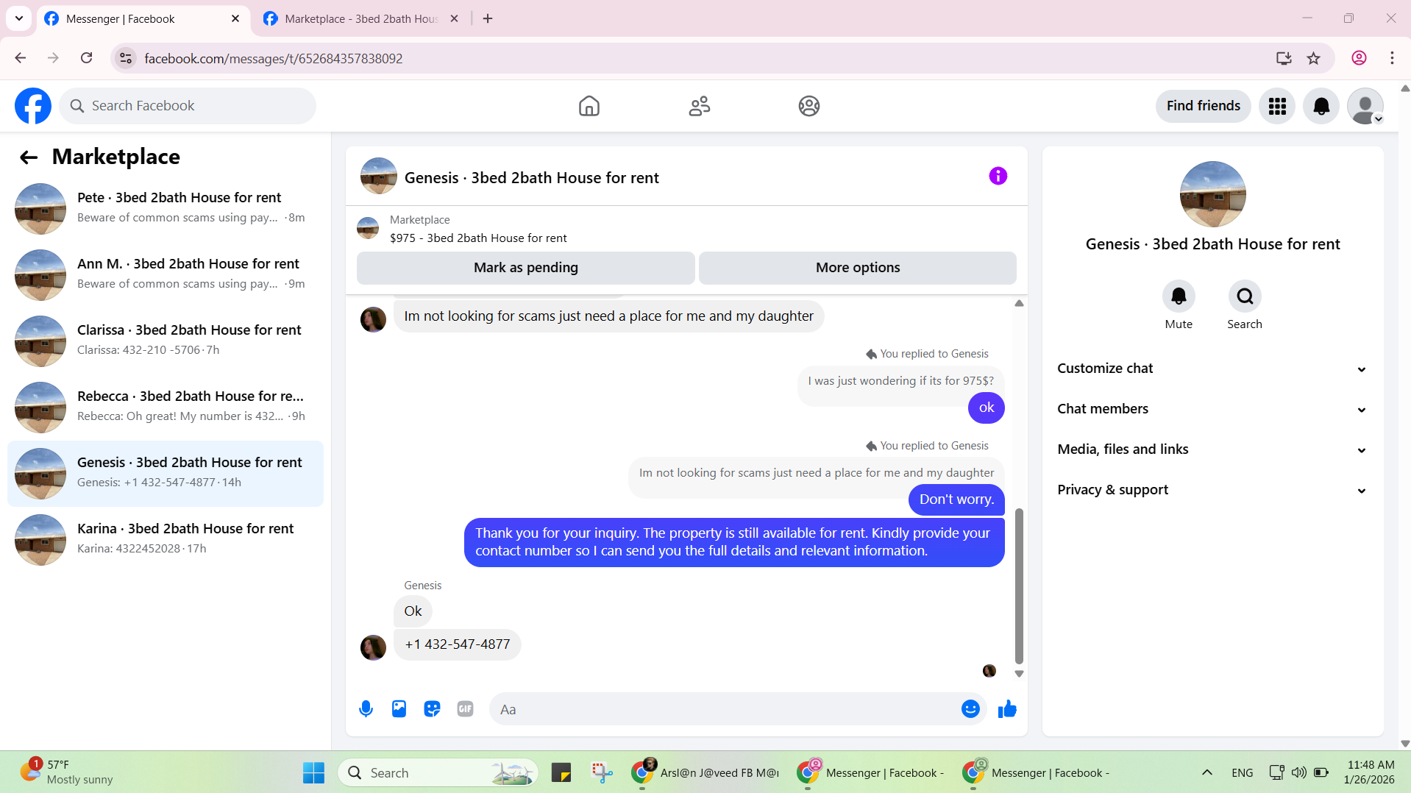1411x793 pixels.
Task: Open the emoji picker in message box
Action: (x=970, y=709)
